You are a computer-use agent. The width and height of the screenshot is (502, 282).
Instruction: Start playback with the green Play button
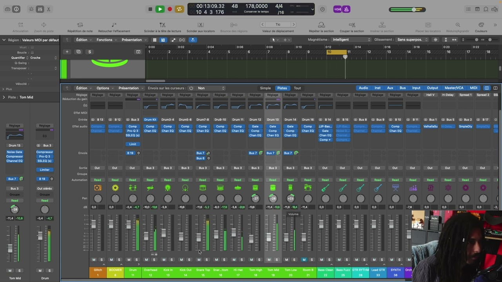point(160,9)
